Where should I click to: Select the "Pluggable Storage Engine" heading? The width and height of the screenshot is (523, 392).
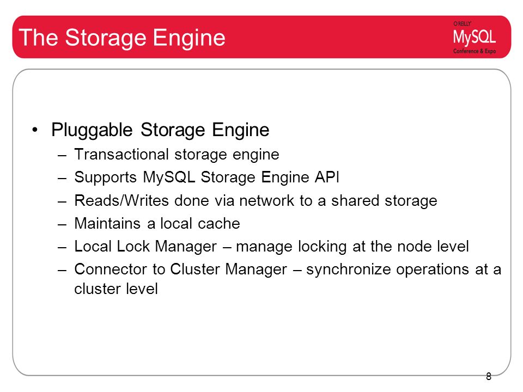160,130
